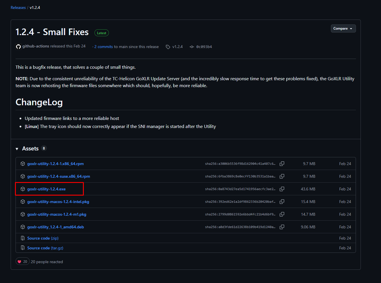Go to the Releases breadcrumb link
The height and width of the screenshot is (283, 381).
click(x=18, y=7)
